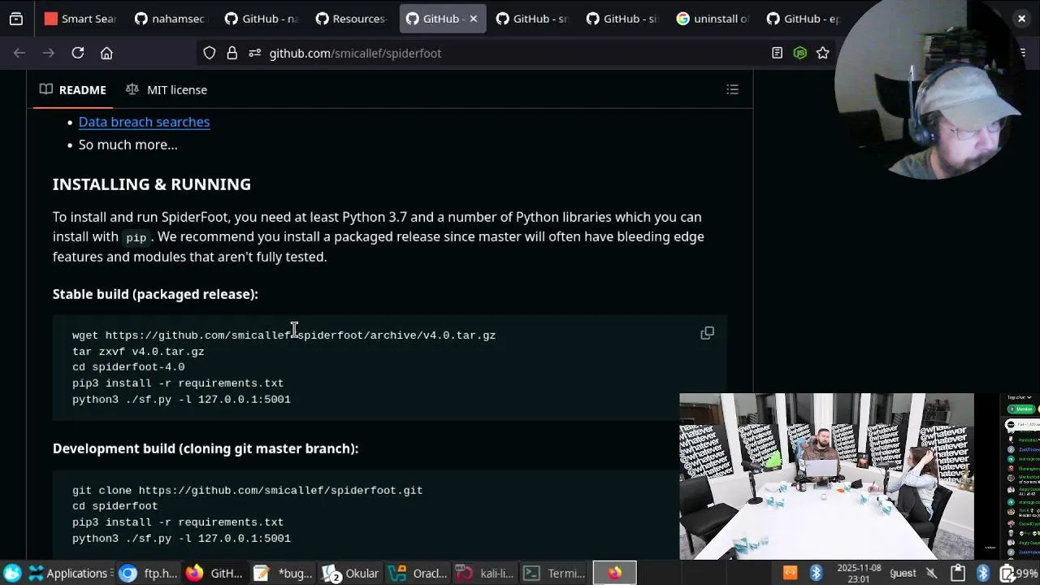Close the overlay with the X button
Viewport: 1040px width, 585px height.
tap(1021, 18)
